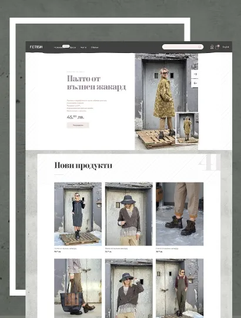Go to next slide with right arrow
The width and height of the screenshot is (241, 318).
(x=195, y=74)
